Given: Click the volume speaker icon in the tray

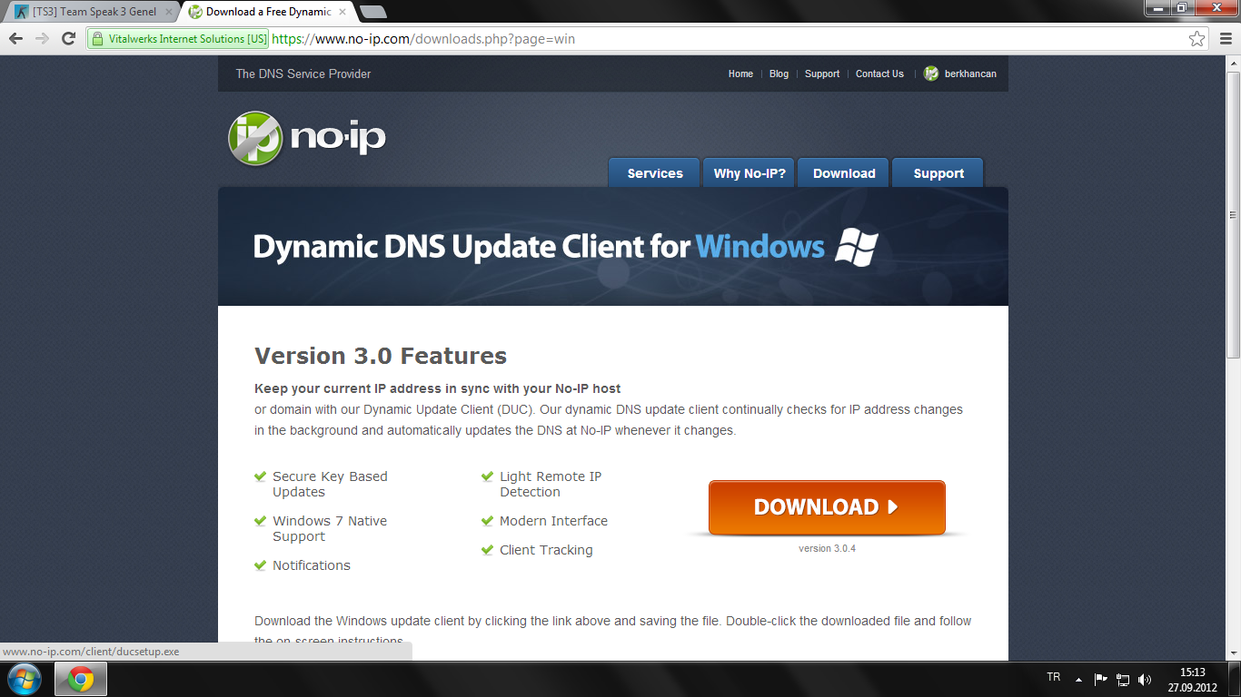Looking at the screenshot, I should click(x=1145, y=679).
